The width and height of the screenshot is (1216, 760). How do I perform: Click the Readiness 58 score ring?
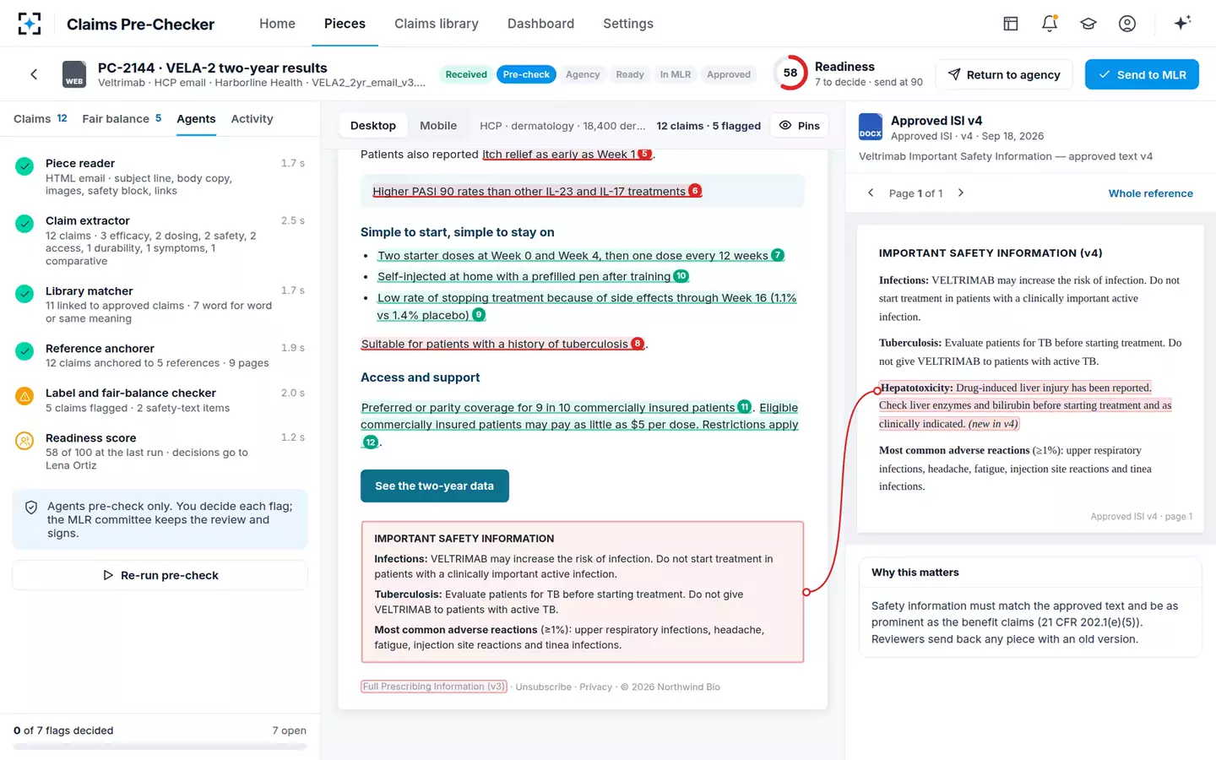pyautogui.click(x=790, y=73)
